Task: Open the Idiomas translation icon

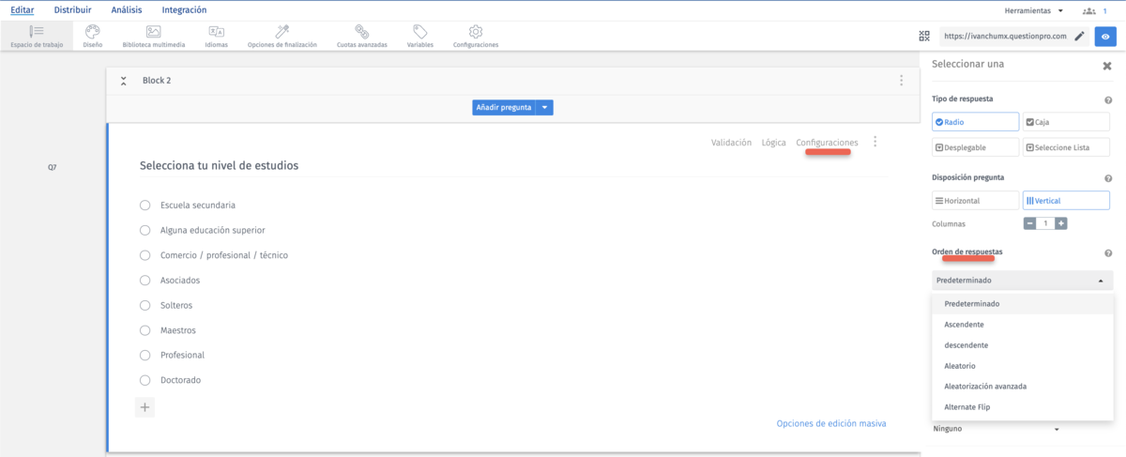Action: coord(216,32)
